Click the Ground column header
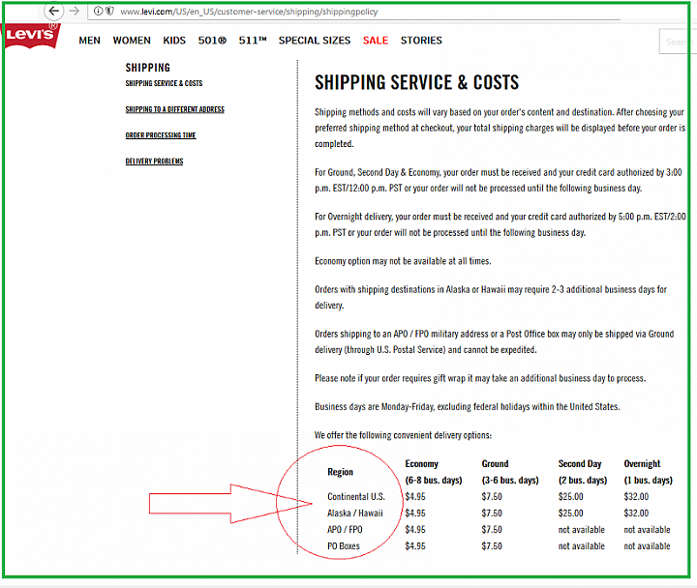Screen dimensions: 697x588 495,464
